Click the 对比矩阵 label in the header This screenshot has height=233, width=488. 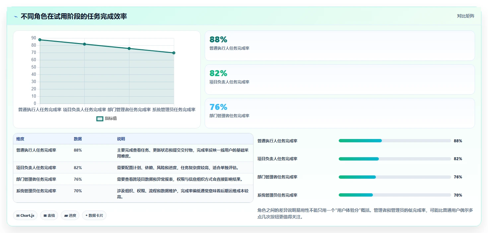(465, 16)
